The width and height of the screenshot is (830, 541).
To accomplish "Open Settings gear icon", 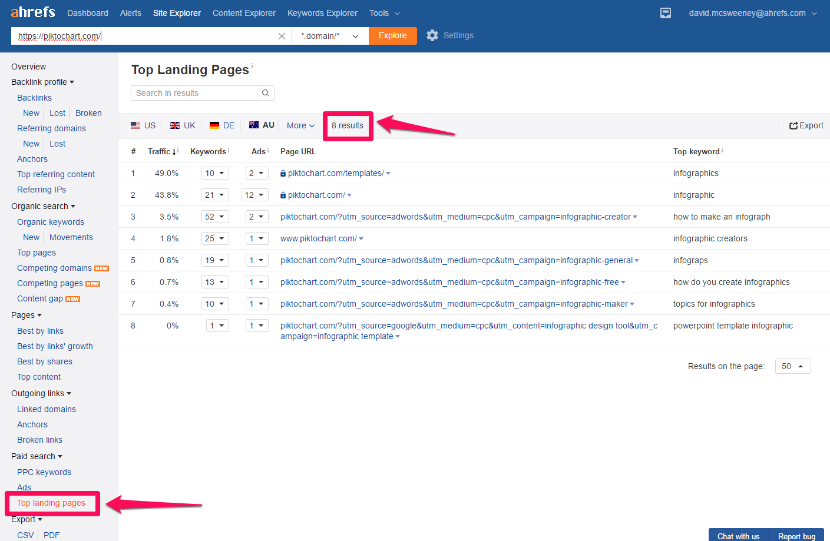I will pos(432,35).
